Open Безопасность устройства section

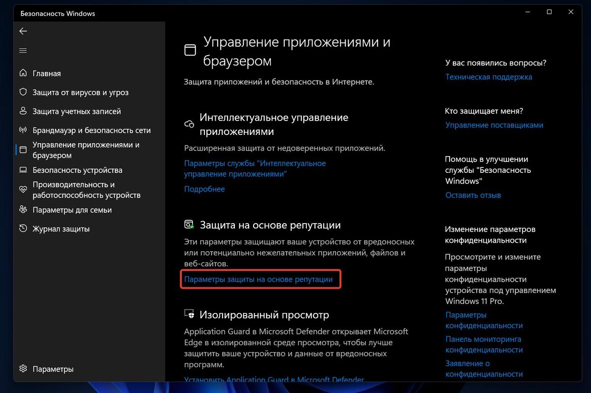tap(77, 170)
